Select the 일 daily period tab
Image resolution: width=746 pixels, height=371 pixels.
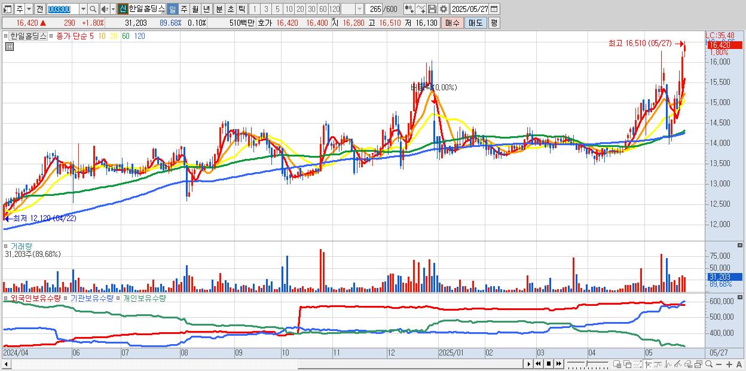(172, 9)
